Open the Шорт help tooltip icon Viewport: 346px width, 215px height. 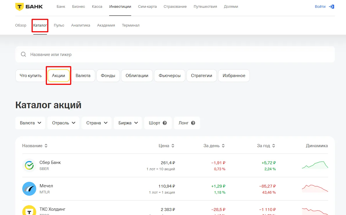click(165, 123)
